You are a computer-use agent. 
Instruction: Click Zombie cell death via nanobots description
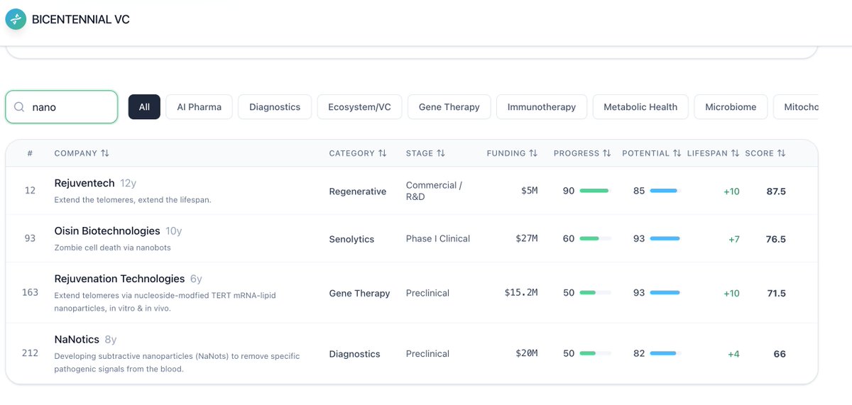(x=113, y=248)
